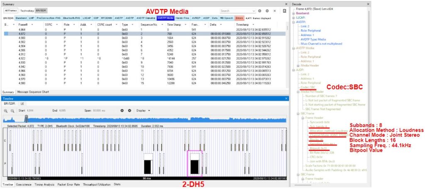Switch to the Packet Error Rate tab
Screen dimensions: 425x189
pyautogui.click(x=68, y=184)
